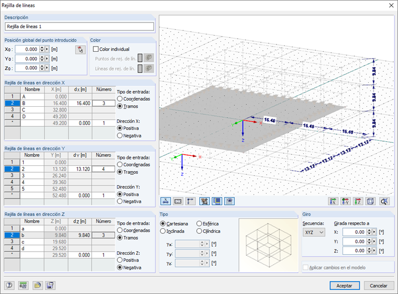Click the save data floppy disk icon
Viewport: 398px width, 294px height.
50,286
